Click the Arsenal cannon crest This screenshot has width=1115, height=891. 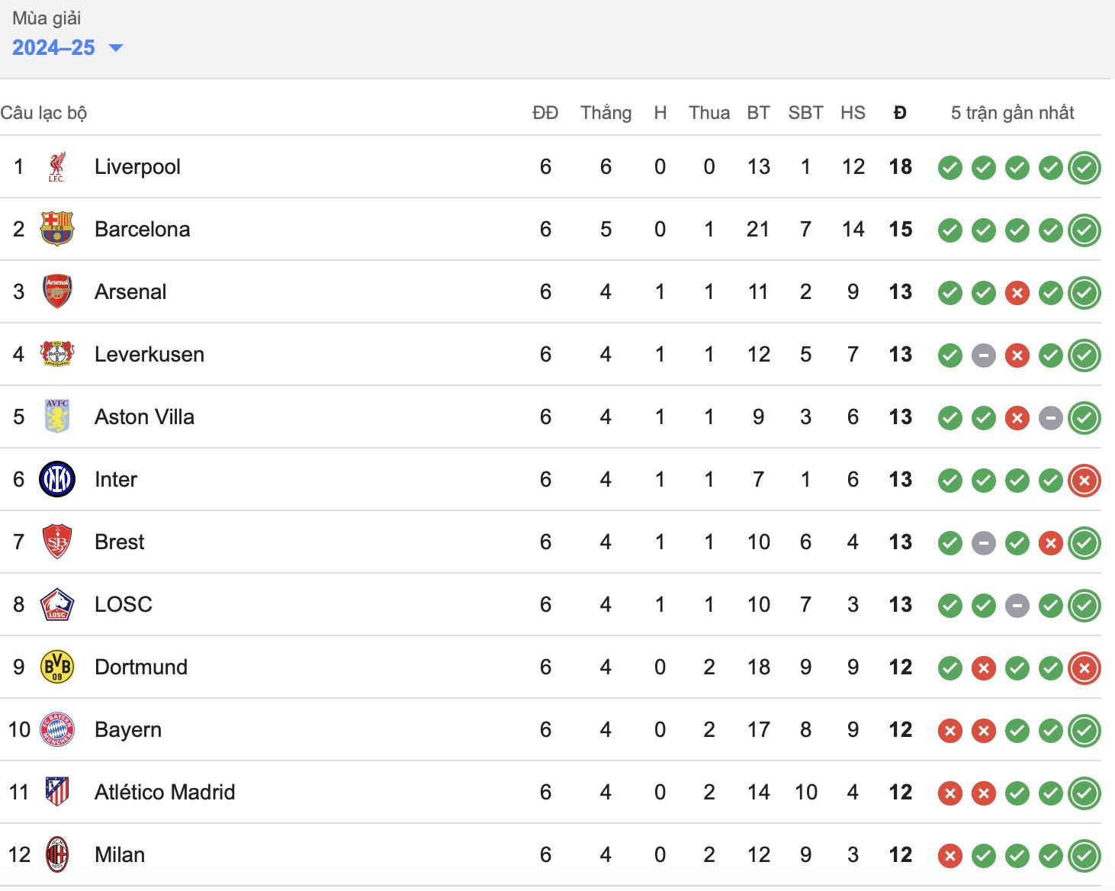pos(57,291)
